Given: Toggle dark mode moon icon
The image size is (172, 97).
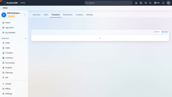Looking at the screenshot, I should pos(150,3).
